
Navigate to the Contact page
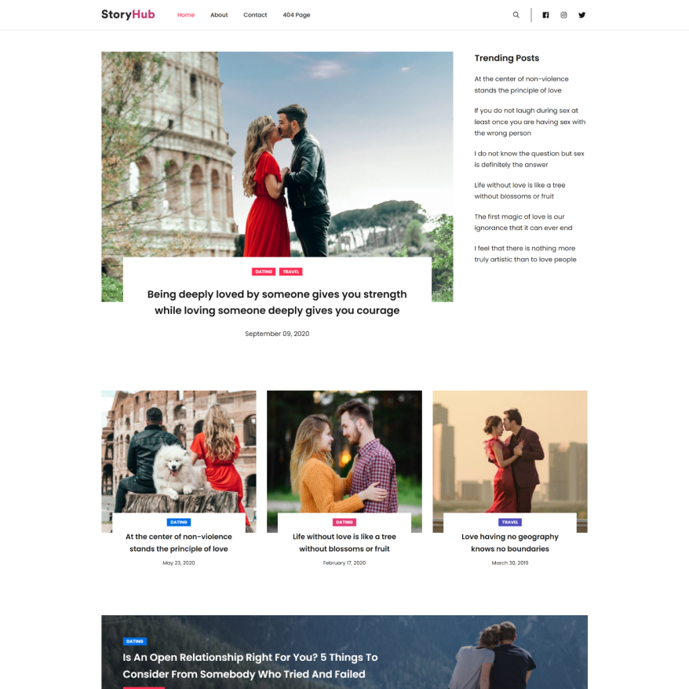(x=255, y=14)
